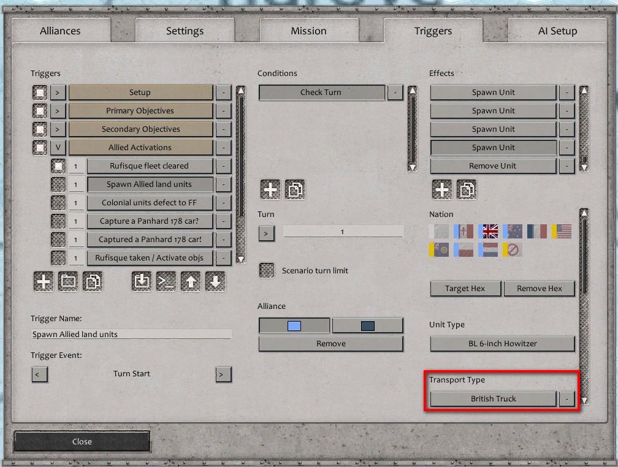Screen dimensions: 618x467
Task: Switch to the AI Setup tab
Action: (557, 31)
